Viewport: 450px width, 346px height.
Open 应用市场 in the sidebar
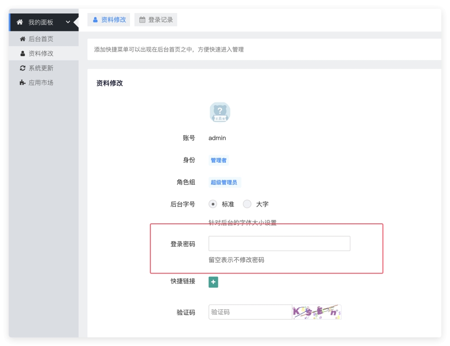click(44, 83)
